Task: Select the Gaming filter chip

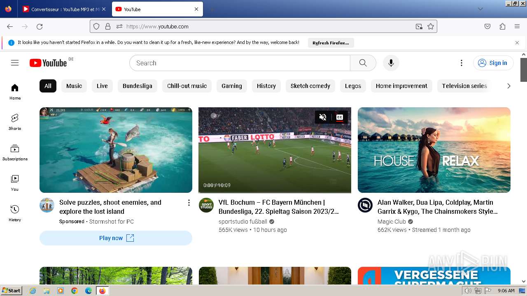Action: (232, 86)
